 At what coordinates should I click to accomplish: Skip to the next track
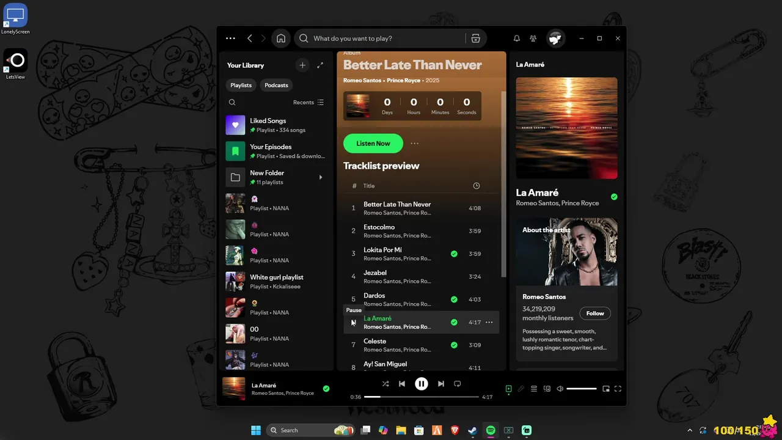coord(440,384)
